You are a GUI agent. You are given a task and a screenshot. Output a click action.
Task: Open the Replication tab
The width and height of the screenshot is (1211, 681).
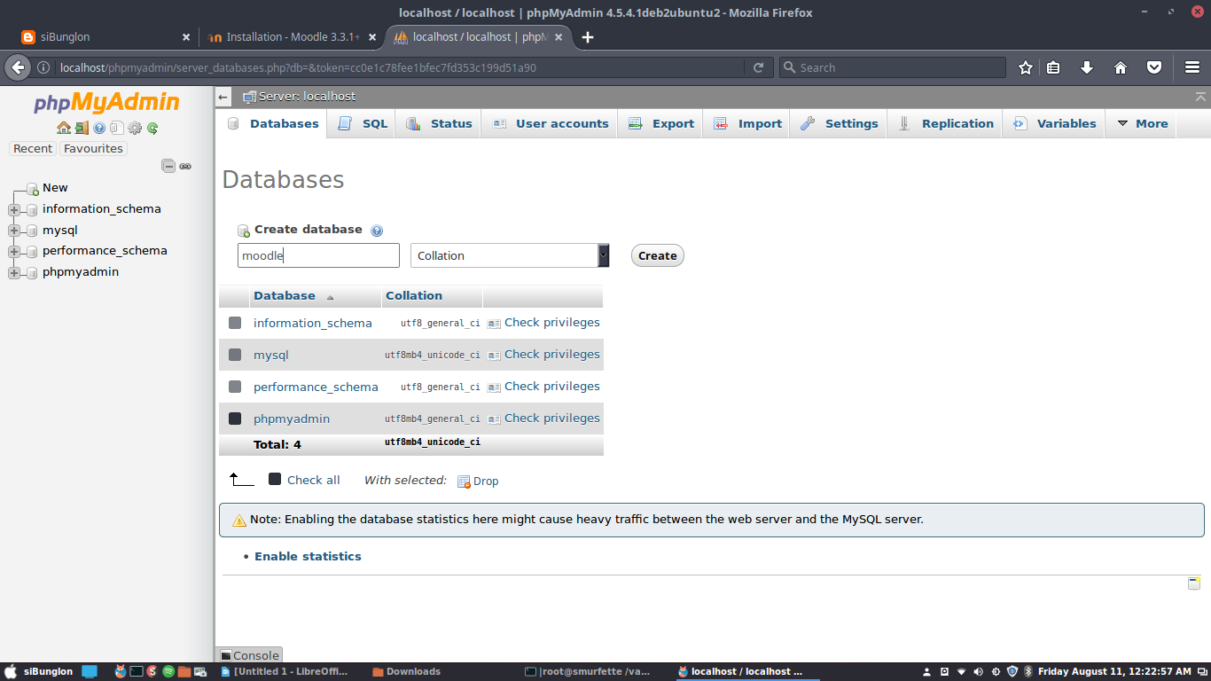pyautogui.click(x=946, y=124)
